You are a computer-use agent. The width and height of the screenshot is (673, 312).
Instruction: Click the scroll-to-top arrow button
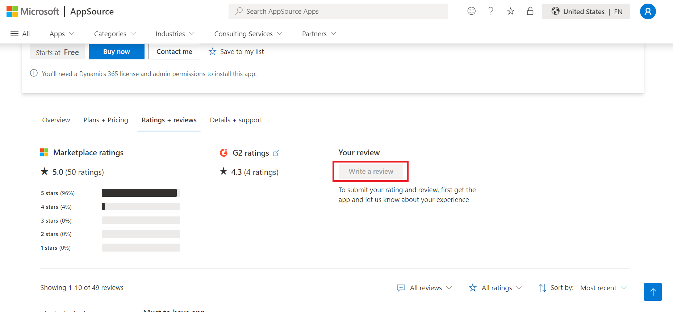[653, 292]
